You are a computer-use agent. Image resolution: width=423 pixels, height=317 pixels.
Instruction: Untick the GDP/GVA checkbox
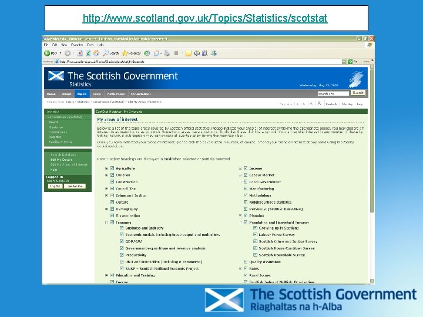(x=122, y=241)
